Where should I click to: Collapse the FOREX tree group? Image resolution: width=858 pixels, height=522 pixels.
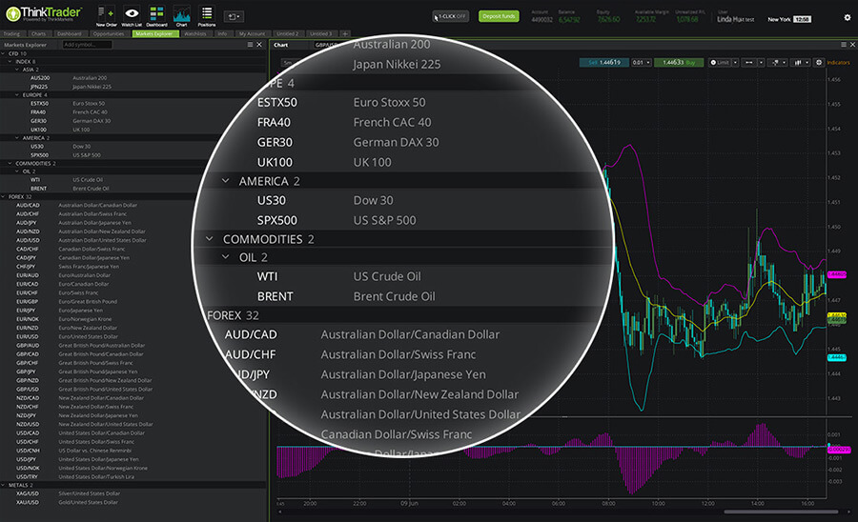coord(4,197)
